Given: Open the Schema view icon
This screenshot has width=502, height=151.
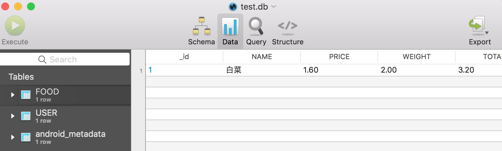Looking at the screenshot, I should [201, 26].
